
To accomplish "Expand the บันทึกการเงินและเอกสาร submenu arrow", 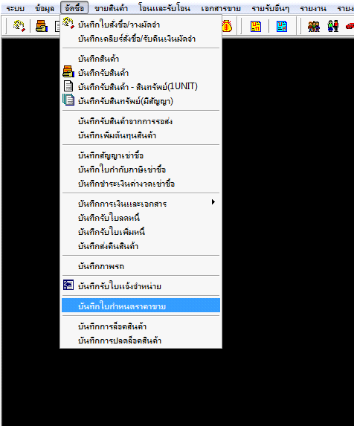I will 213,202.
